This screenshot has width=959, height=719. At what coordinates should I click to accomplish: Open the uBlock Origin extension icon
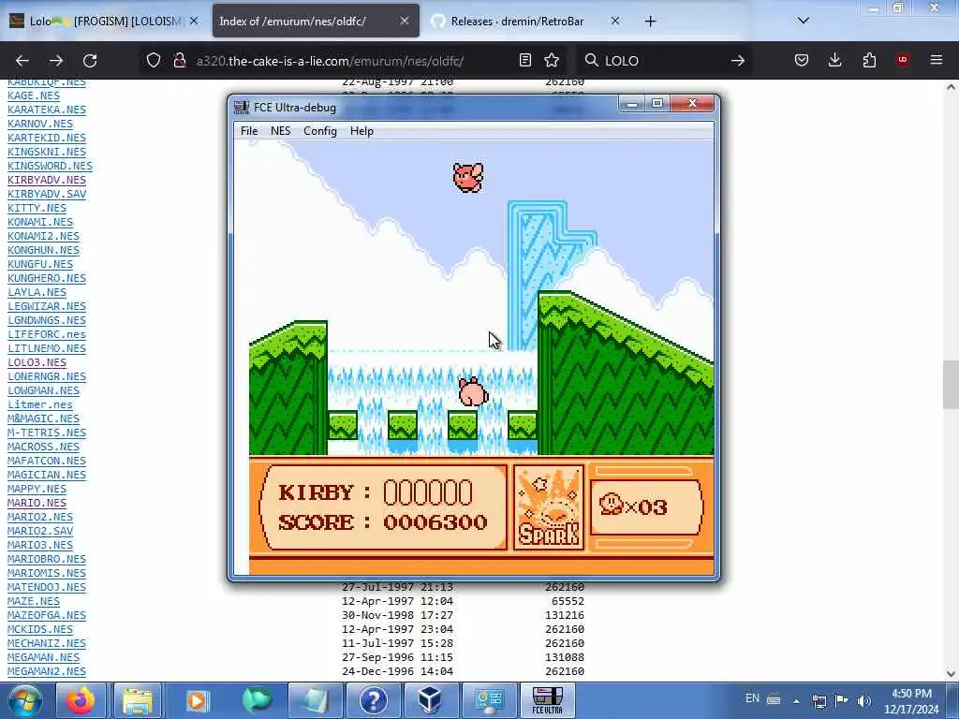tap(903, 59)
